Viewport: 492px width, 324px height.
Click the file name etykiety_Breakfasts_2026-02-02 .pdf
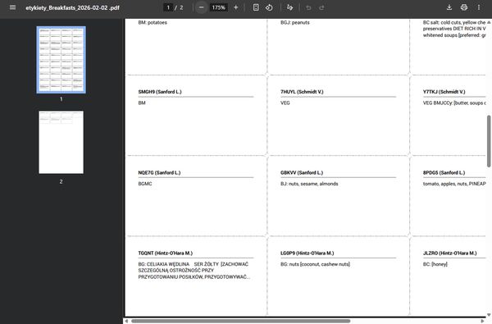(x=72, y=7)
